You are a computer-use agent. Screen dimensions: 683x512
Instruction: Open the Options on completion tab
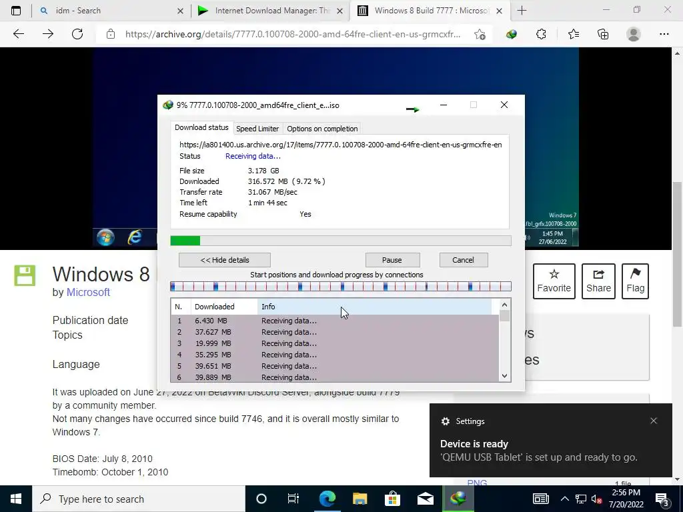point(322,129)
